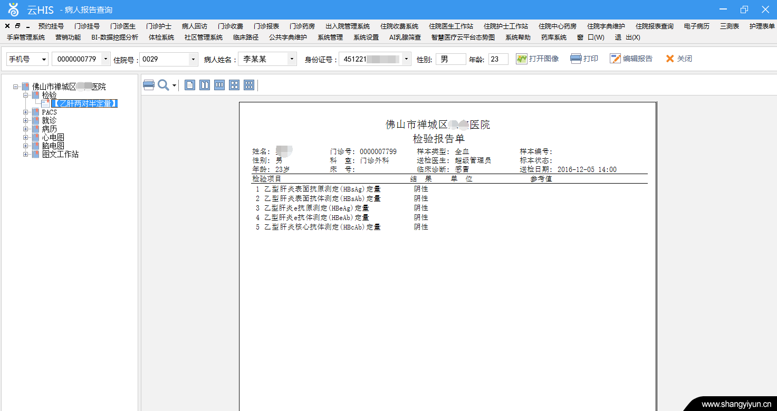The image size is (777, 411).
Task: Open the BI-数据挖掘分析 menu
Action: 115,37
